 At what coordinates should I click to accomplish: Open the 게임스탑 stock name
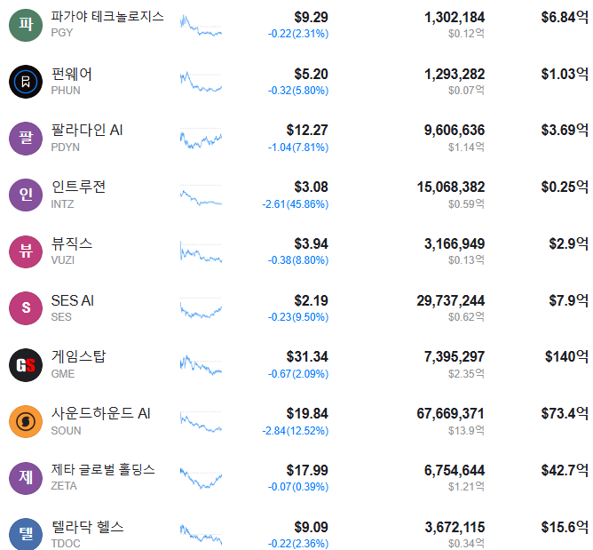tap(78, 356)
